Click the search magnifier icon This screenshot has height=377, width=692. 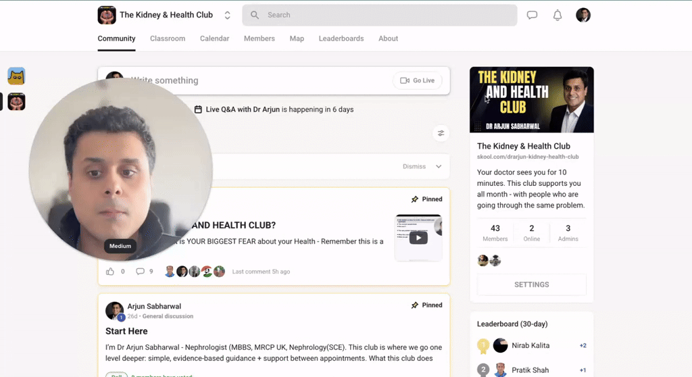pos(255,15)
